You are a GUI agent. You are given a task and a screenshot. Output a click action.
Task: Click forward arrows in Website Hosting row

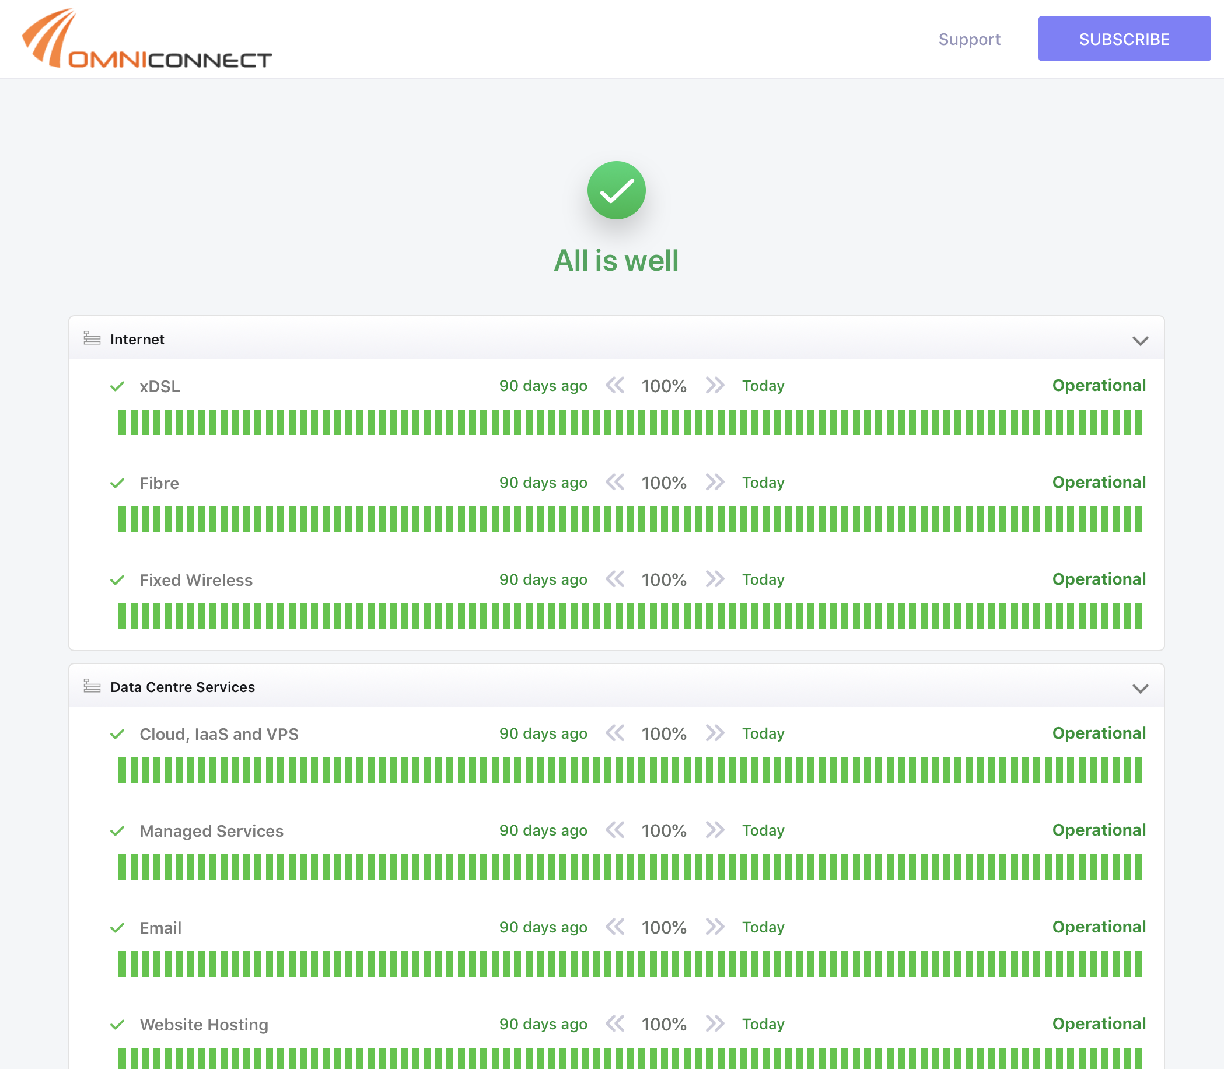(x=715, y=1023)
